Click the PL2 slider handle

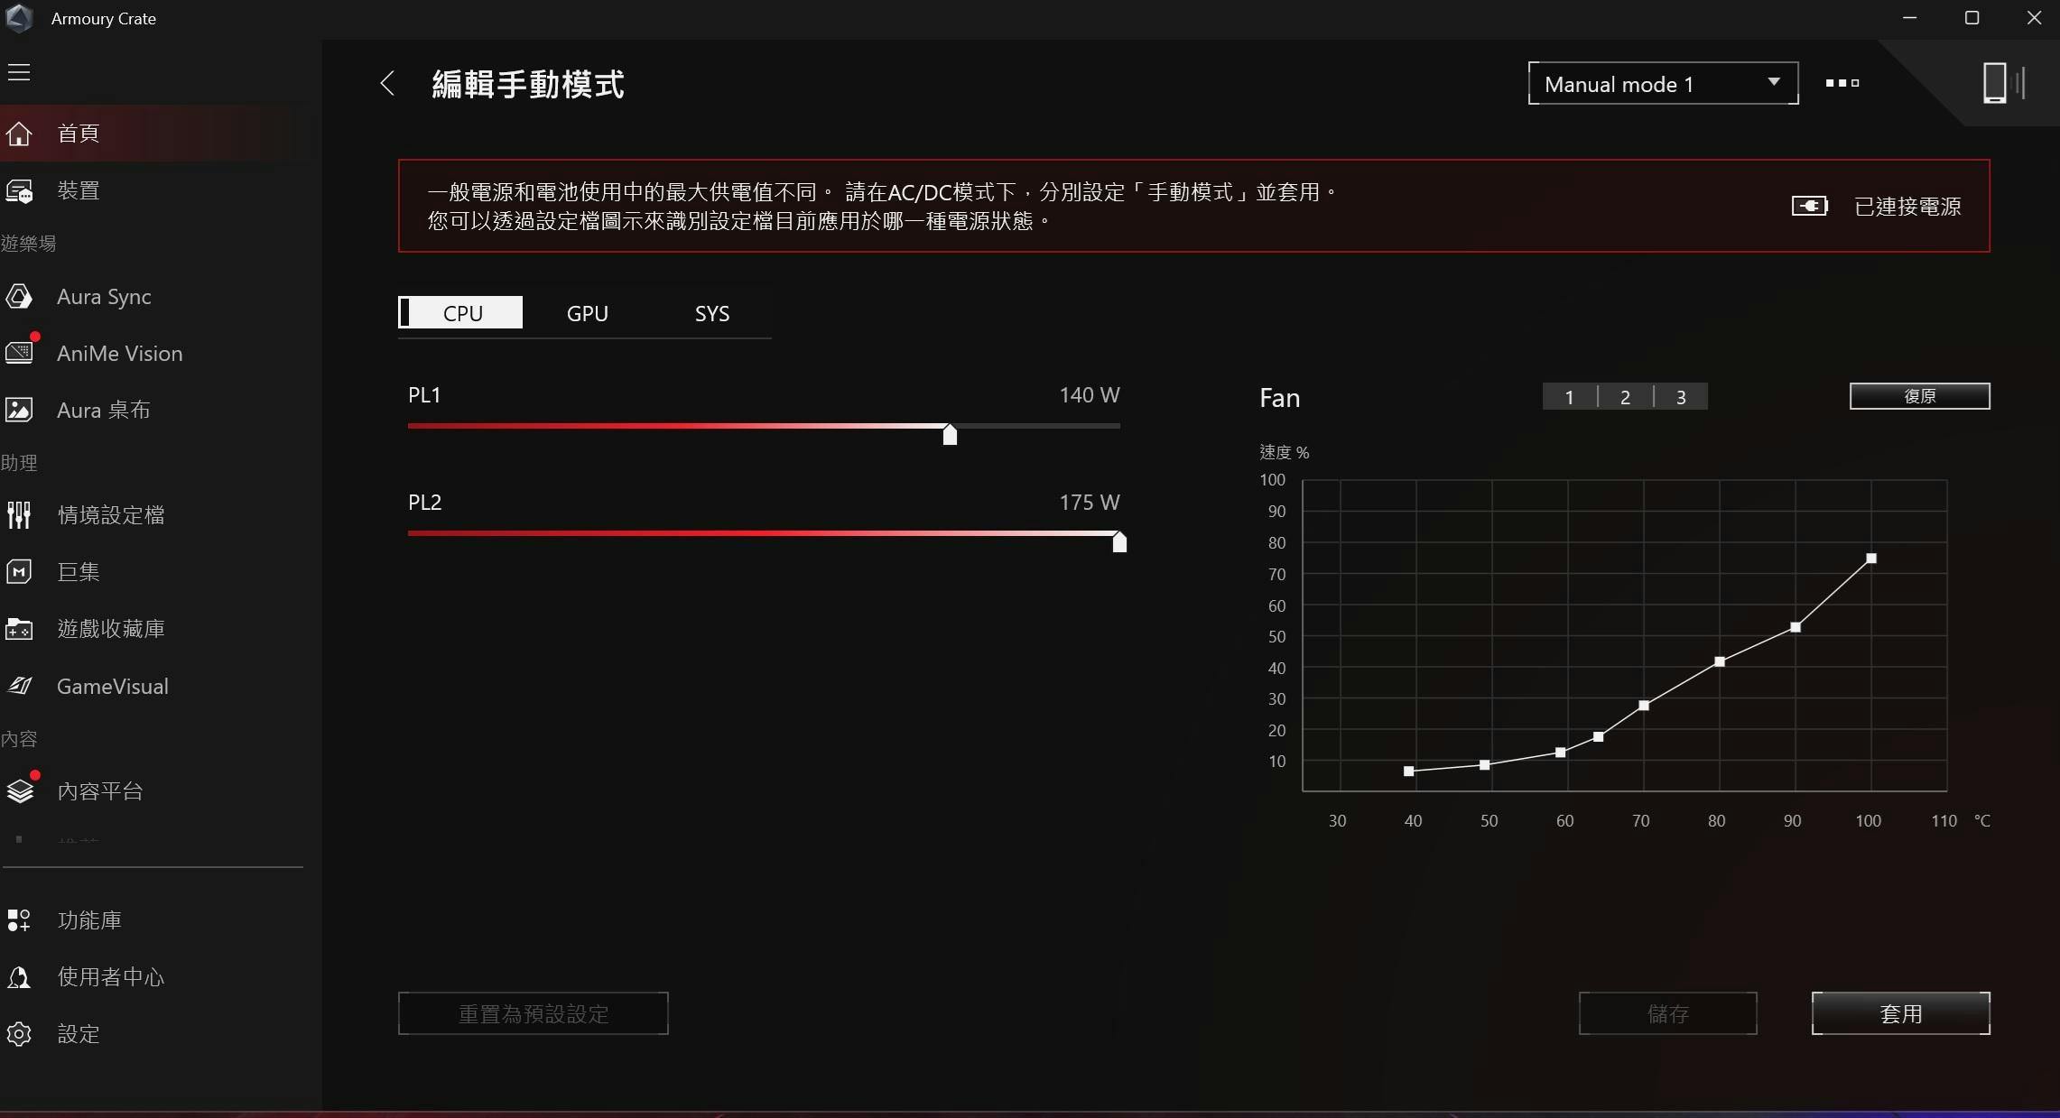point(1119,541)
